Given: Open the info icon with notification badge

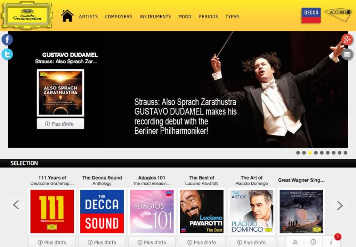Looking at the screenshot, I should tap(331, 242).
